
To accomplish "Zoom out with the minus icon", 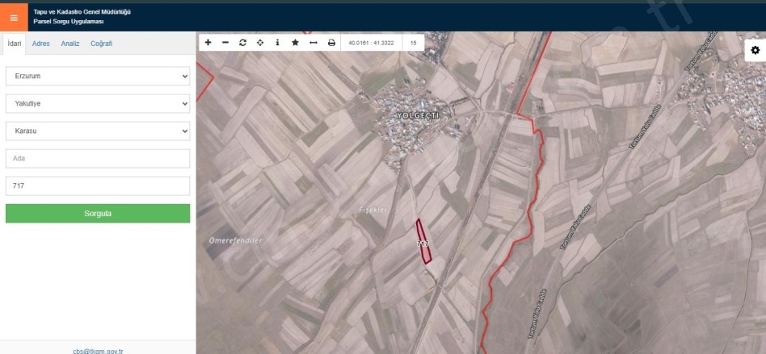I will pos(225,43).
